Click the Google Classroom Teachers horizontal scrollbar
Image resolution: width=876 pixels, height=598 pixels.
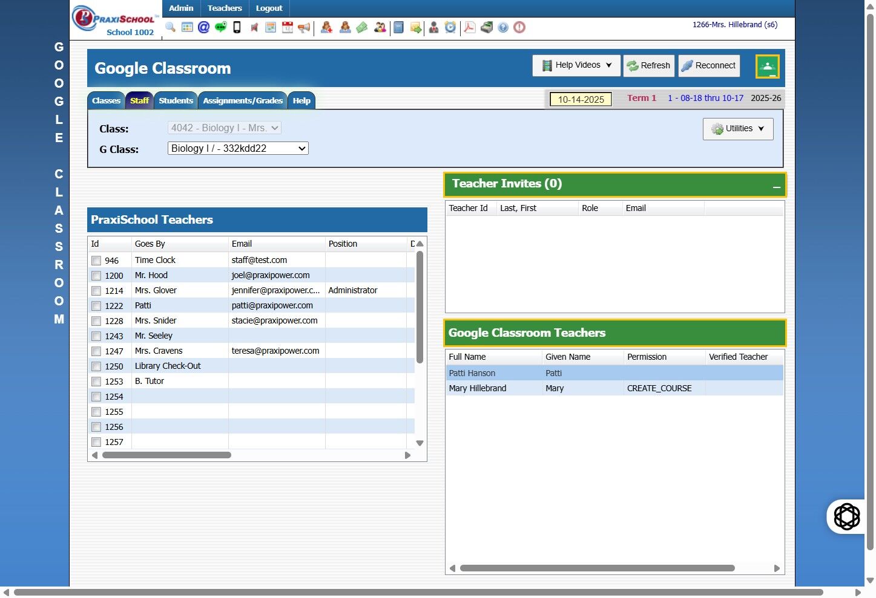597,568
